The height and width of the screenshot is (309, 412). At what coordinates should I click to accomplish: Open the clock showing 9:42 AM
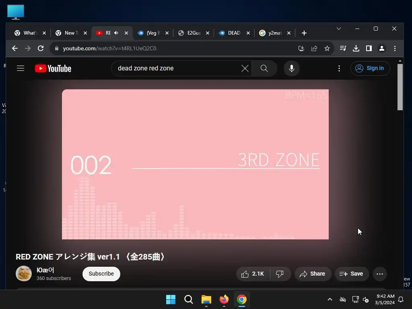coord(385,299)
